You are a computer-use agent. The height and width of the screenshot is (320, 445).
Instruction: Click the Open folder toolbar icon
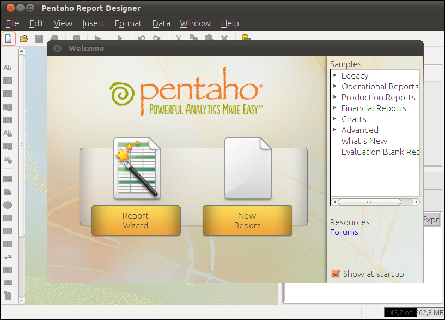[24, 38]
